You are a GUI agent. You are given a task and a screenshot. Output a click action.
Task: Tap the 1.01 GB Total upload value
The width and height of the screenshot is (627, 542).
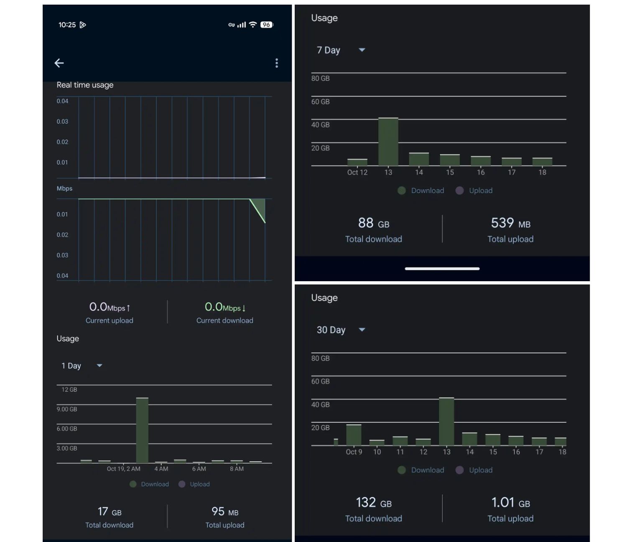pos(510,502)
